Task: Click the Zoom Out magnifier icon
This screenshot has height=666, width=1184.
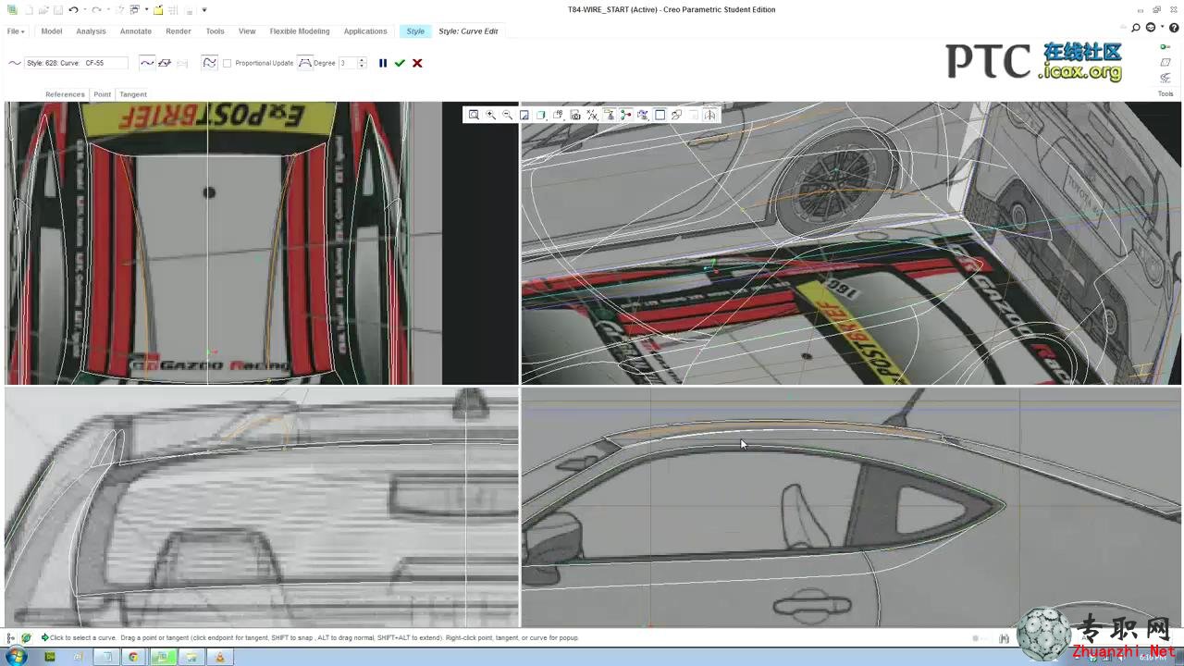Action: click(507, 115)
